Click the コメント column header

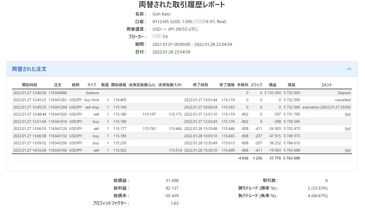point(326,85)
